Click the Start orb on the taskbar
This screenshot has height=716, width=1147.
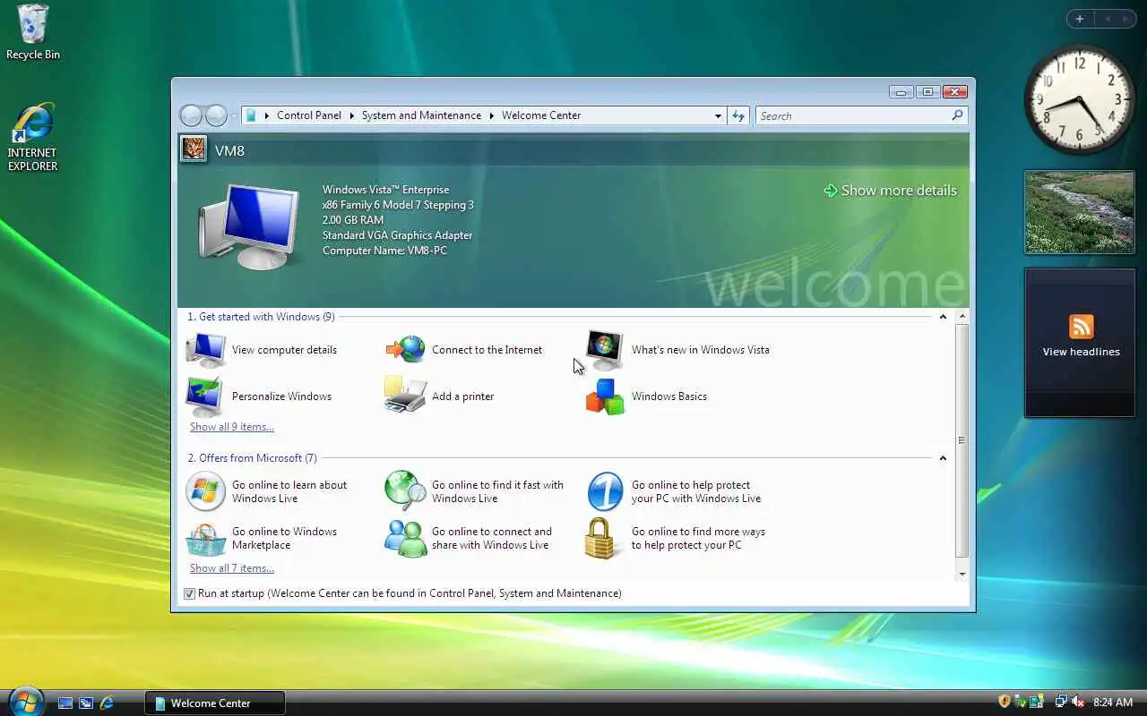click(25, 702)
